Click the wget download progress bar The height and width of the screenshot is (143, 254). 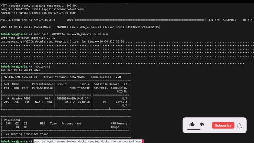click(x=140, y=20)
